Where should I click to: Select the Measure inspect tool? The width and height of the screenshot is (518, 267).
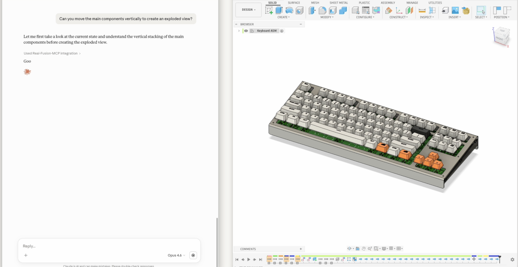(422, 11)
